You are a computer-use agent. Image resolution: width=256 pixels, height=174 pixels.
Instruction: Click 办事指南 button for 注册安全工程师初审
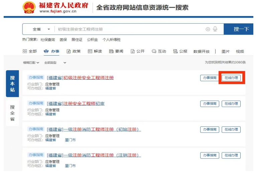[210, 104]
